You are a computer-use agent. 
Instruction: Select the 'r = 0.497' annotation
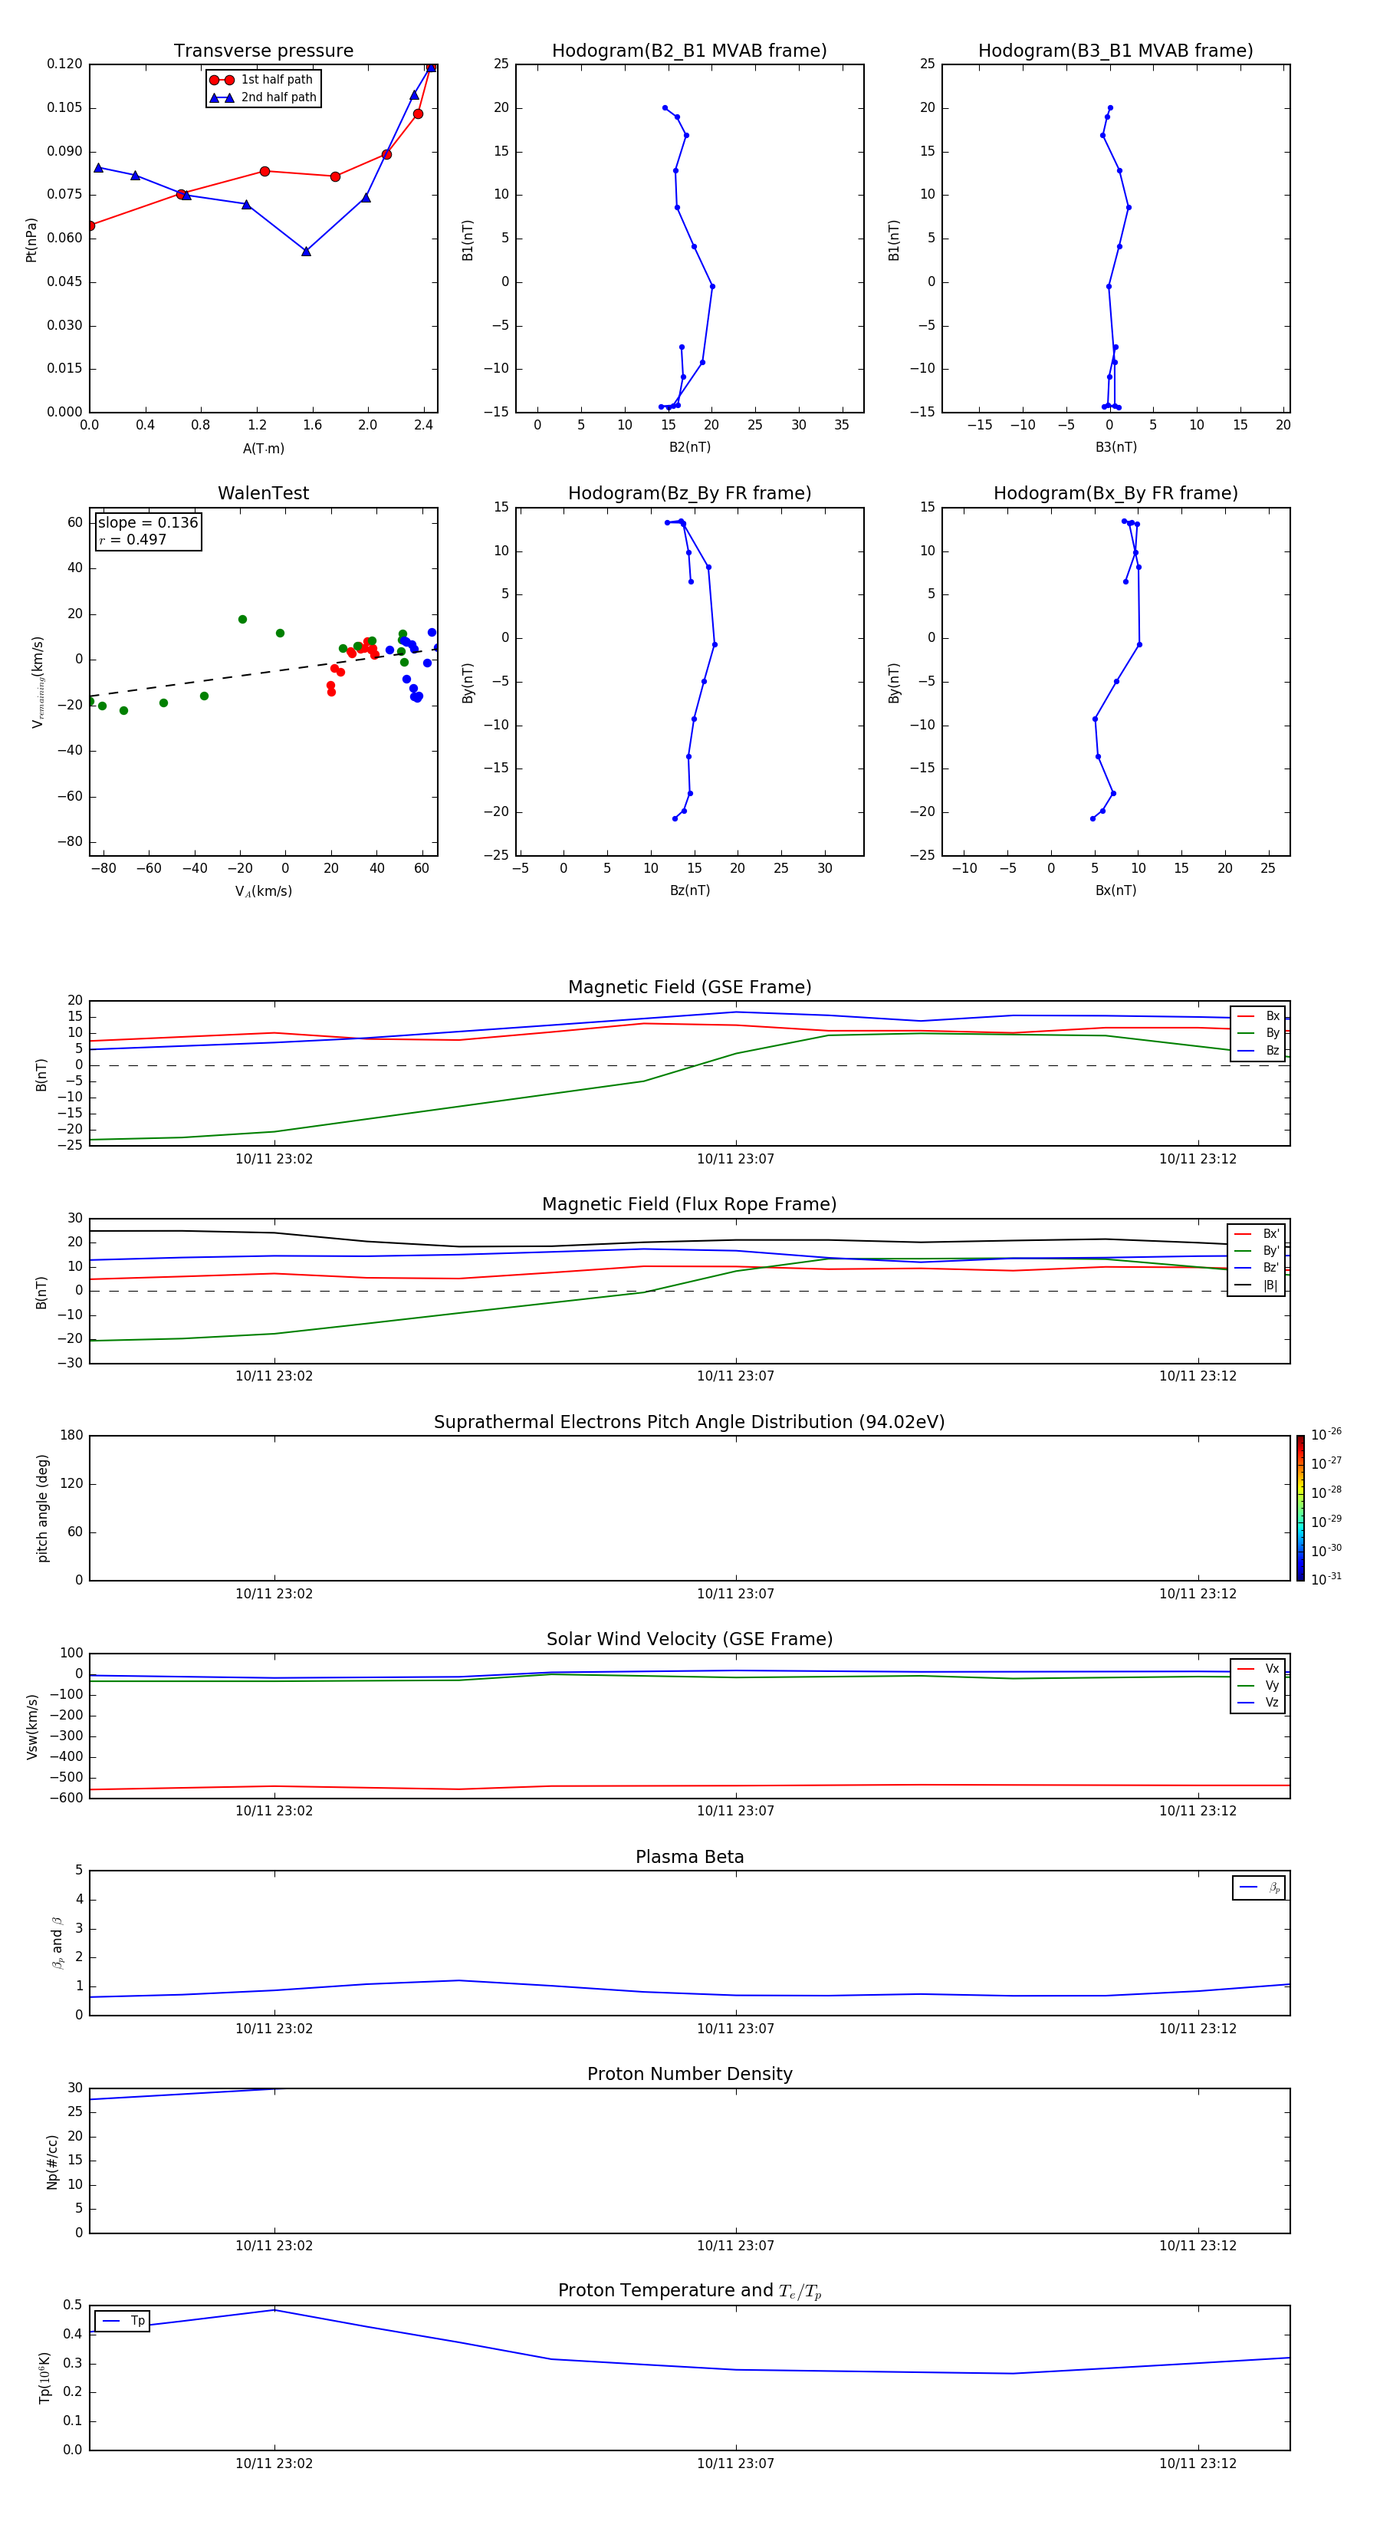click(x=133, y=539)
